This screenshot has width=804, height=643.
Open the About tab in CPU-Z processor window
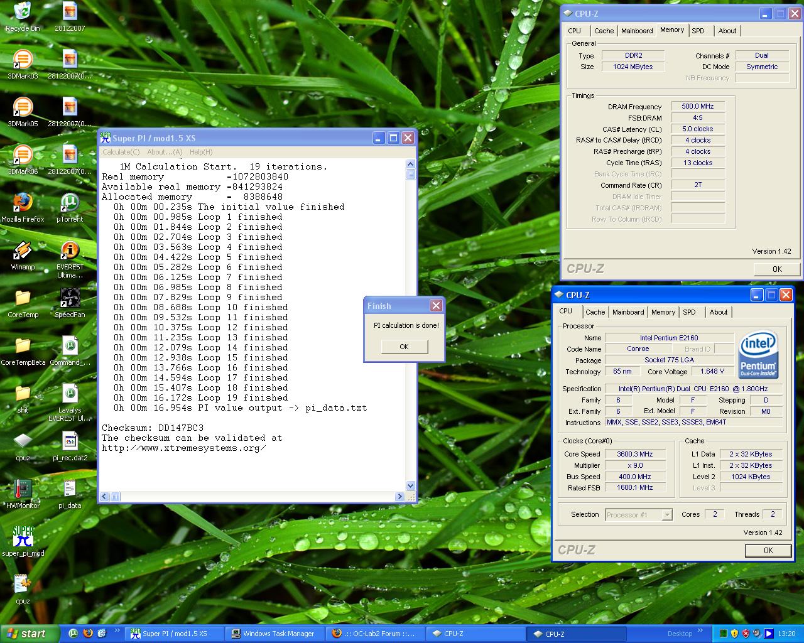718,312
